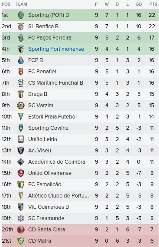Open the Sporting Portimonense team link
Screen dimensions: 159x247
(x=56, y=49)
